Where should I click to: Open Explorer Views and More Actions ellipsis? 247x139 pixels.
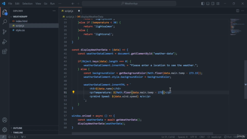pos(54,11)
